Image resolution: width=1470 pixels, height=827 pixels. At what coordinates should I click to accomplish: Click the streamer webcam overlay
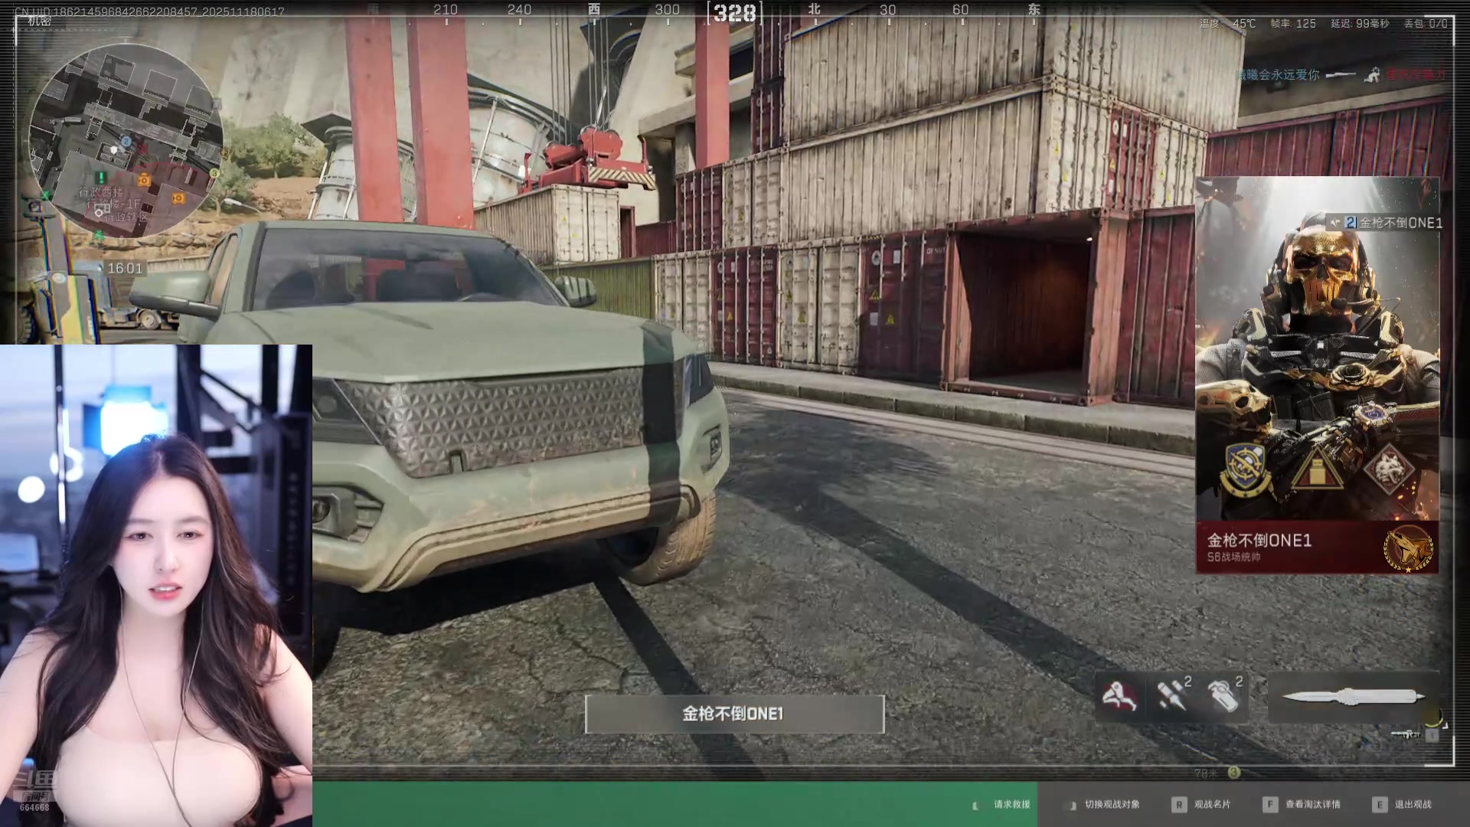coord(156,585)
